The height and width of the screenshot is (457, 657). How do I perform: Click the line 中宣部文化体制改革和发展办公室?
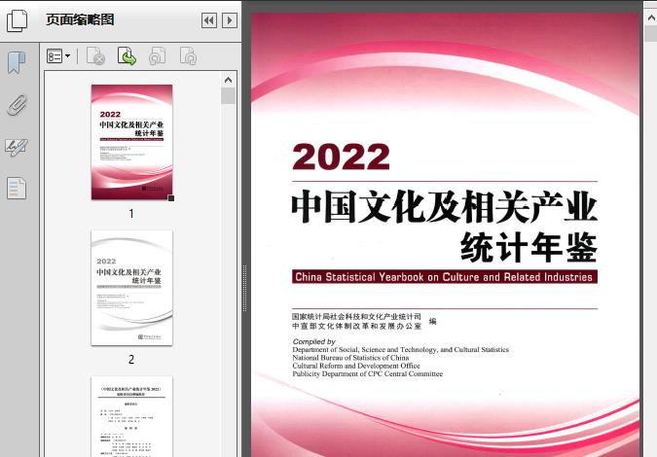point(356,326)
